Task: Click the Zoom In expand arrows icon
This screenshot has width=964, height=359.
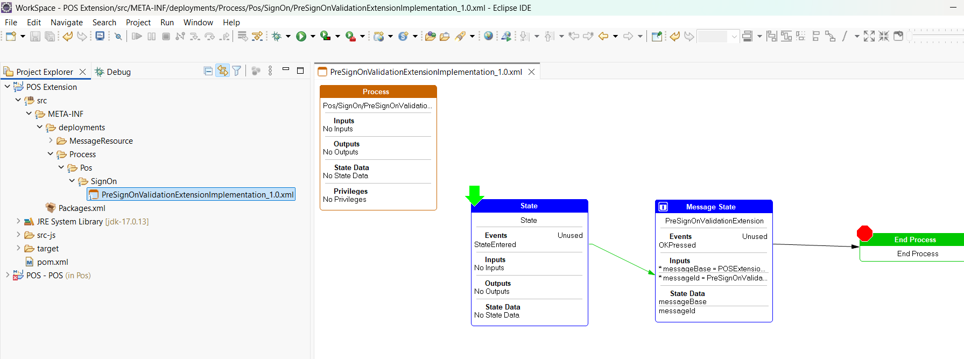Action: click(869, 36)
